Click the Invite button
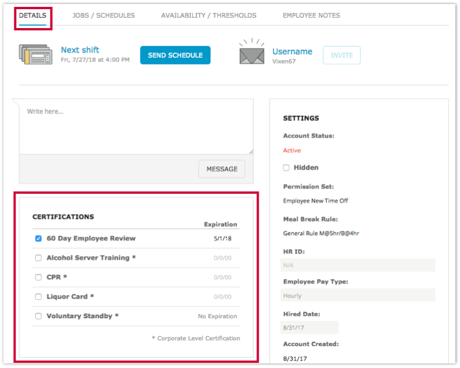 pyautogui.click(x=342, y=55)
